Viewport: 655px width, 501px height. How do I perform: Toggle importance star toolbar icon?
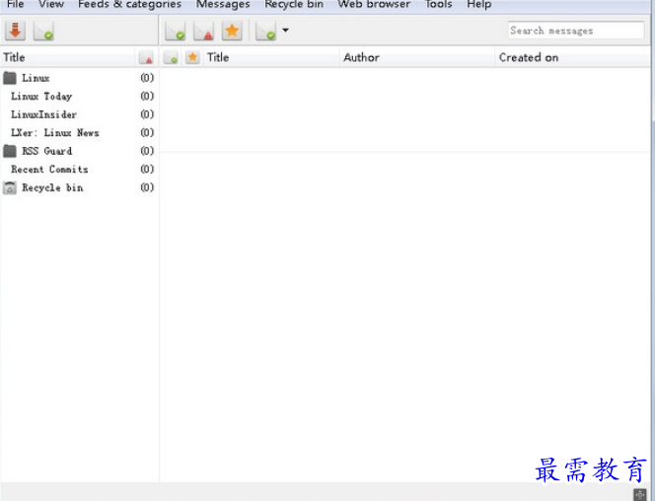coord(232,31)
